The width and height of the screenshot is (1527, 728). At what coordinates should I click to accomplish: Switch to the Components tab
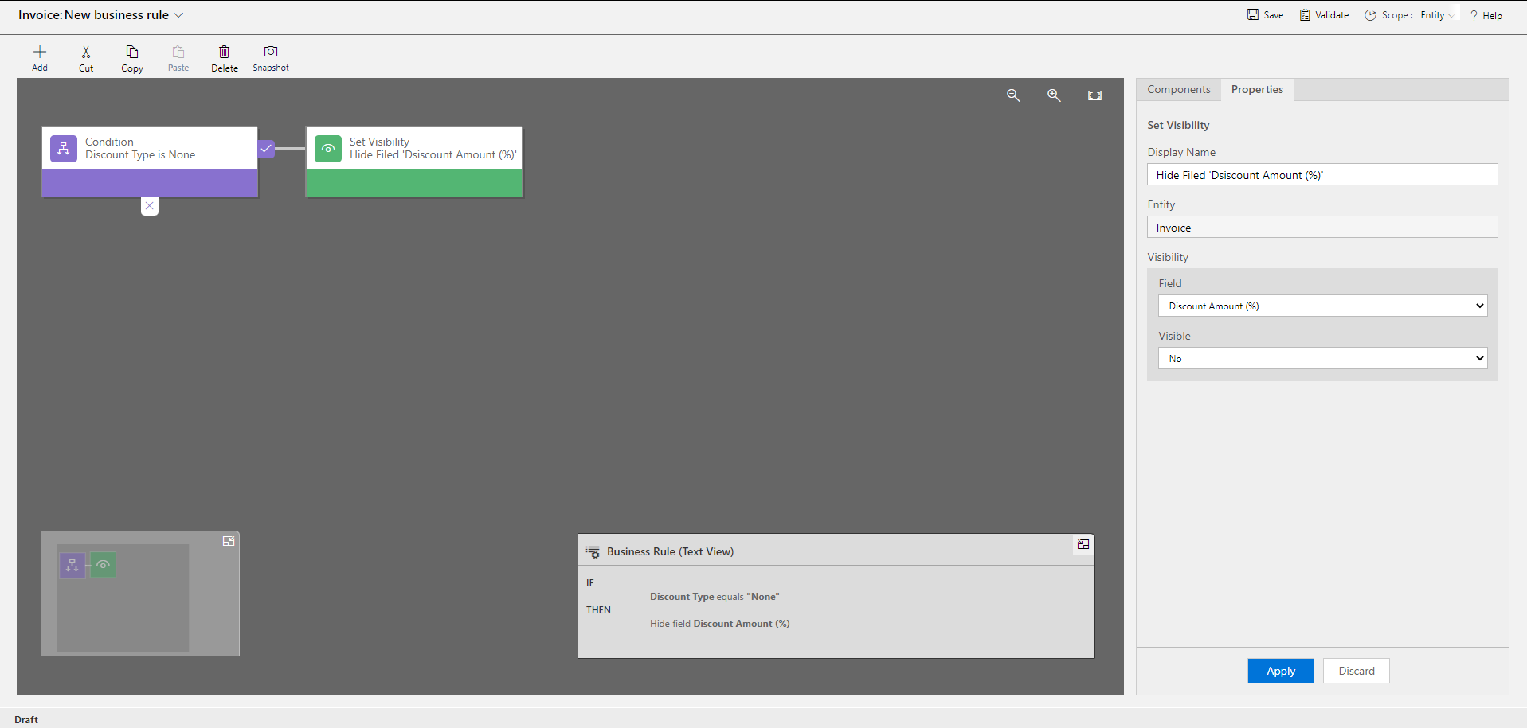[1178, 89]
